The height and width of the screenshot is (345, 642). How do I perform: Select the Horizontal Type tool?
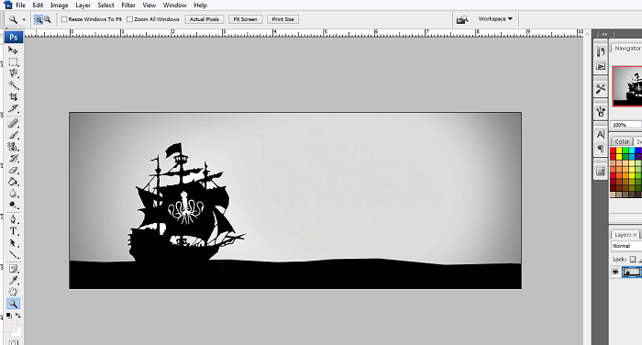click(x=13, y=231)
